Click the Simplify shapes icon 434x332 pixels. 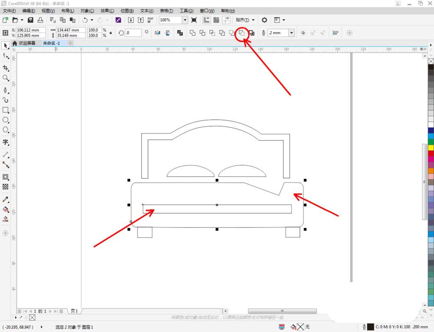(222, 33)
